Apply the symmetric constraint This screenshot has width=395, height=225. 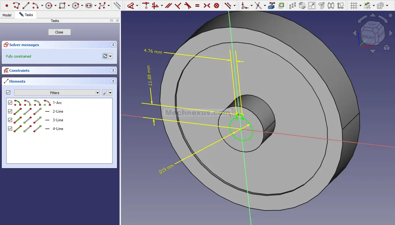tap(207, 6)
